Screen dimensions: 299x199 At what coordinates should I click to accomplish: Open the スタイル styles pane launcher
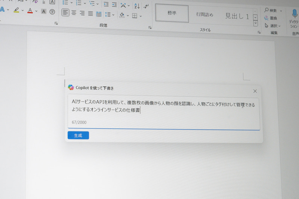coord(259,32)
